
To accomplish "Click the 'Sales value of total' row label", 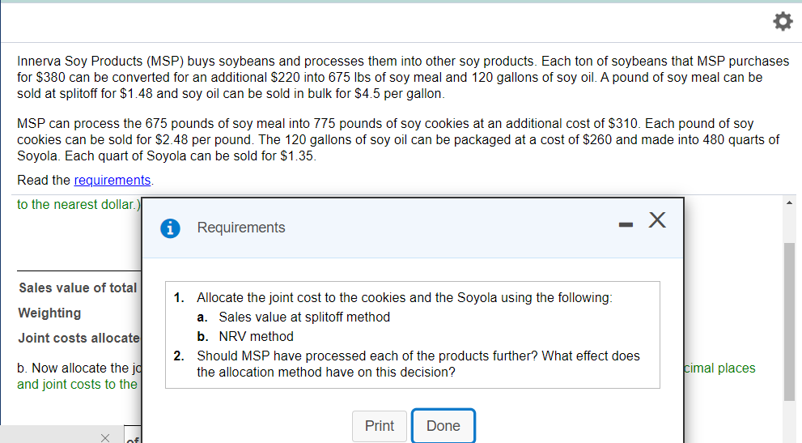I will coord(78,288).
